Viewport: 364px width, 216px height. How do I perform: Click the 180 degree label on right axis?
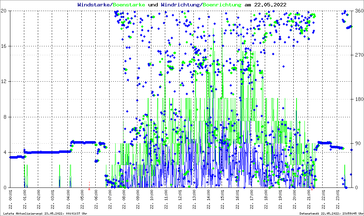coord(358,99)
